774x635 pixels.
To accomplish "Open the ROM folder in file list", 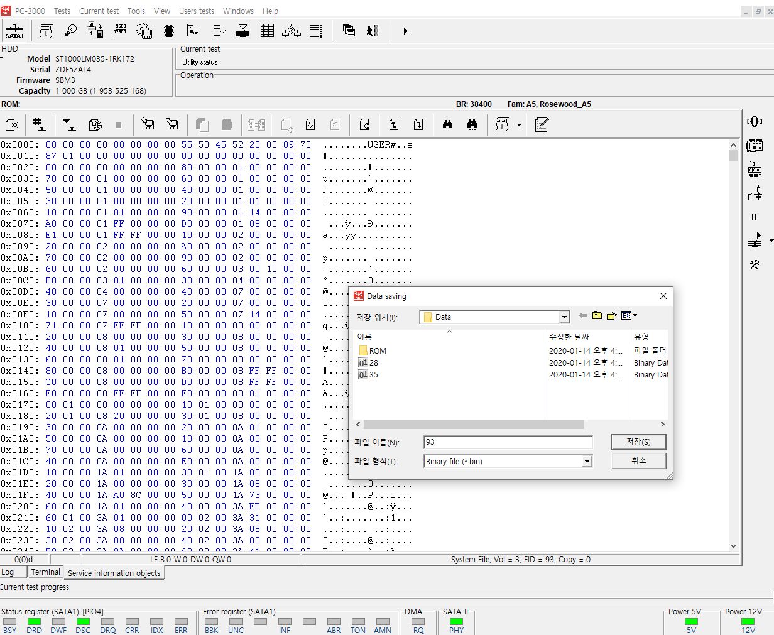I will (377, 351).
